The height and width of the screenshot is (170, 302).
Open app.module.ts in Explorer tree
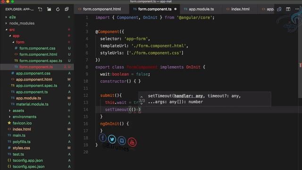pyautogui.click(x=28, y=98)
